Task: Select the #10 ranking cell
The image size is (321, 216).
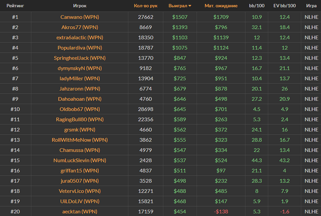Action: [x=15, y=109]
